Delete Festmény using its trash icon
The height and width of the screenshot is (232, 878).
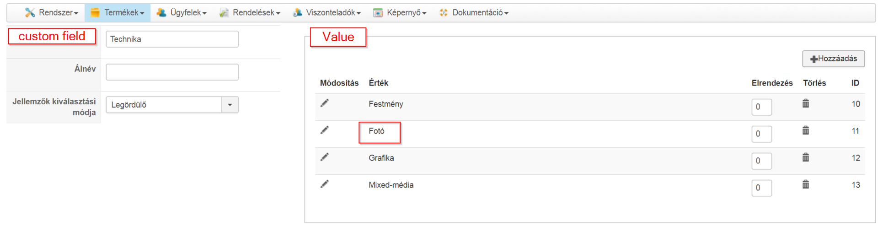pyautogui.click(x=805, y=103)
